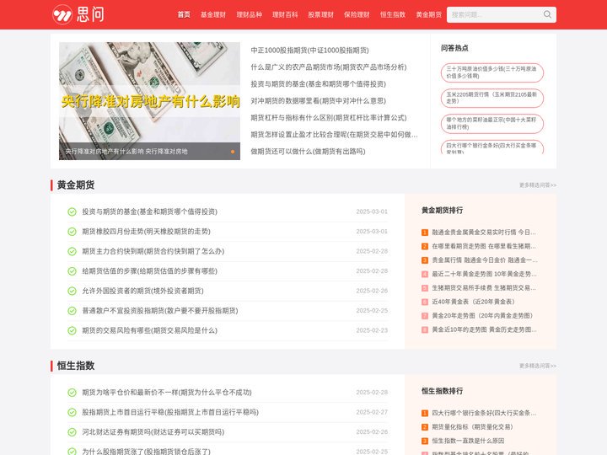Focus the 搜索问题 search input field
The image size is (607, 455).
493,14
